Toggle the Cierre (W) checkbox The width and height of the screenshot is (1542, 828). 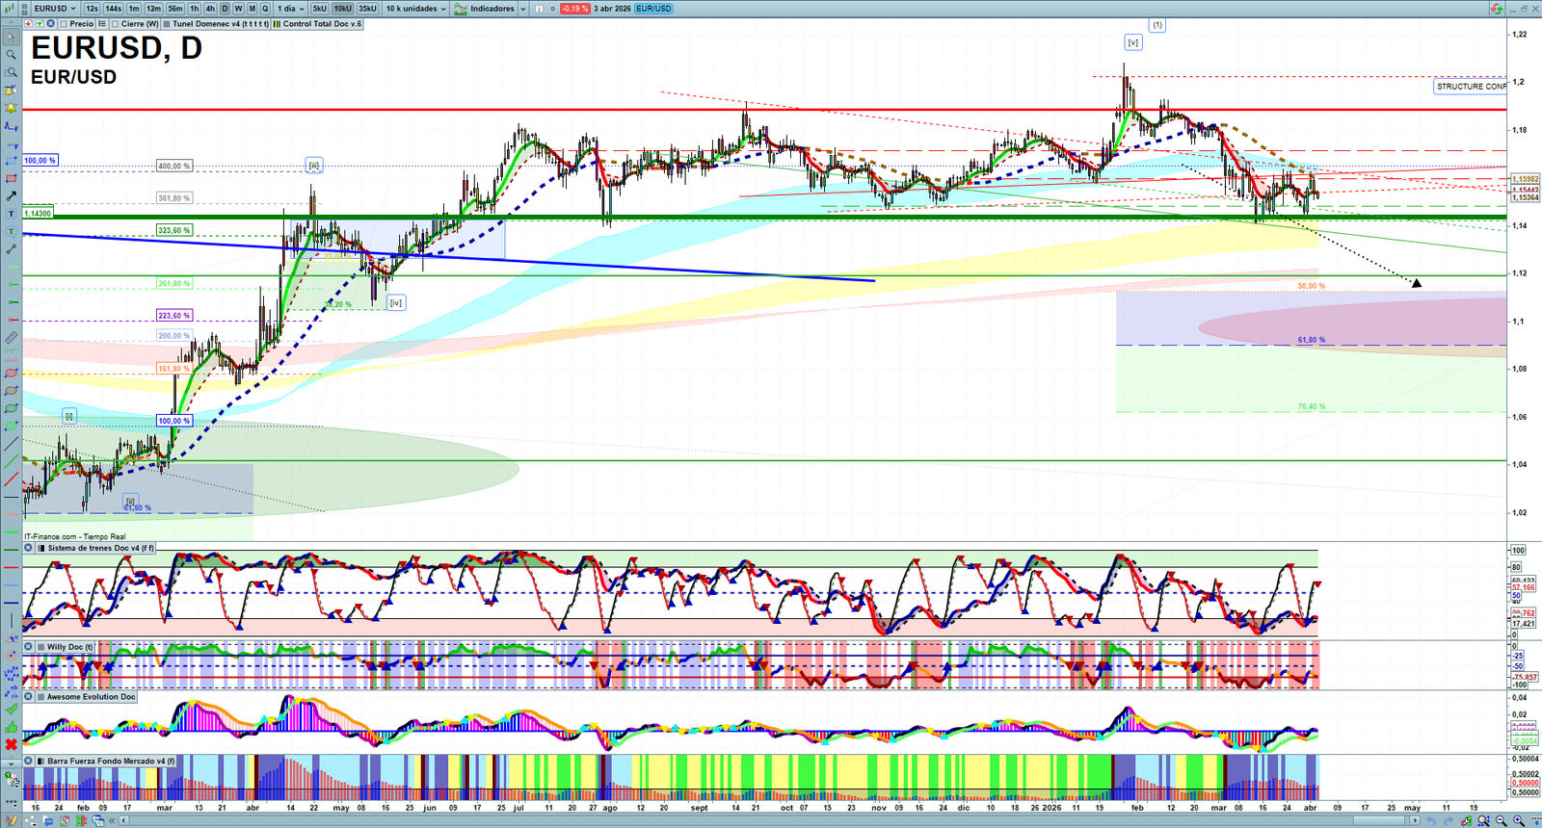click(116, 24)
